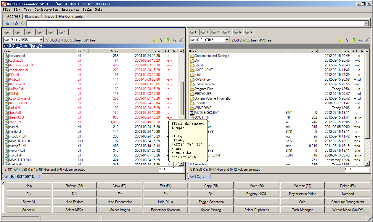Click the swap panels arrows icon in right panel
Viewport: 373px width, 222px height.
360,40
